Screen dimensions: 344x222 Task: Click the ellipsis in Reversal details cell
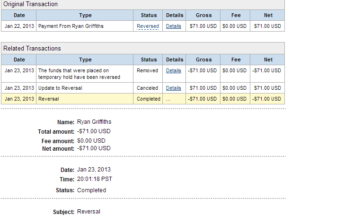click(x=168, y=99)
